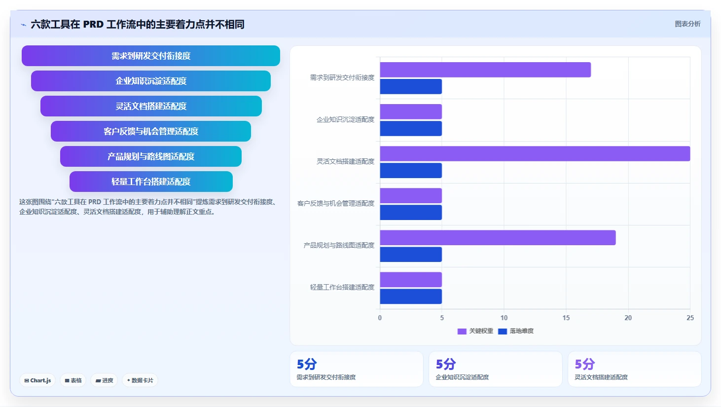Click blue 落地难度 bar for 灵活文档搭建适配度
Screen dimensions: 721x407
(x=411, y=170)
